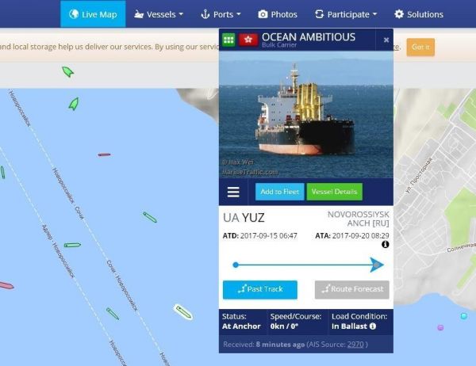This screenshot has width=476, height=366.
Task: Select the cyan marker near the coastline
Action: [463, 316]
